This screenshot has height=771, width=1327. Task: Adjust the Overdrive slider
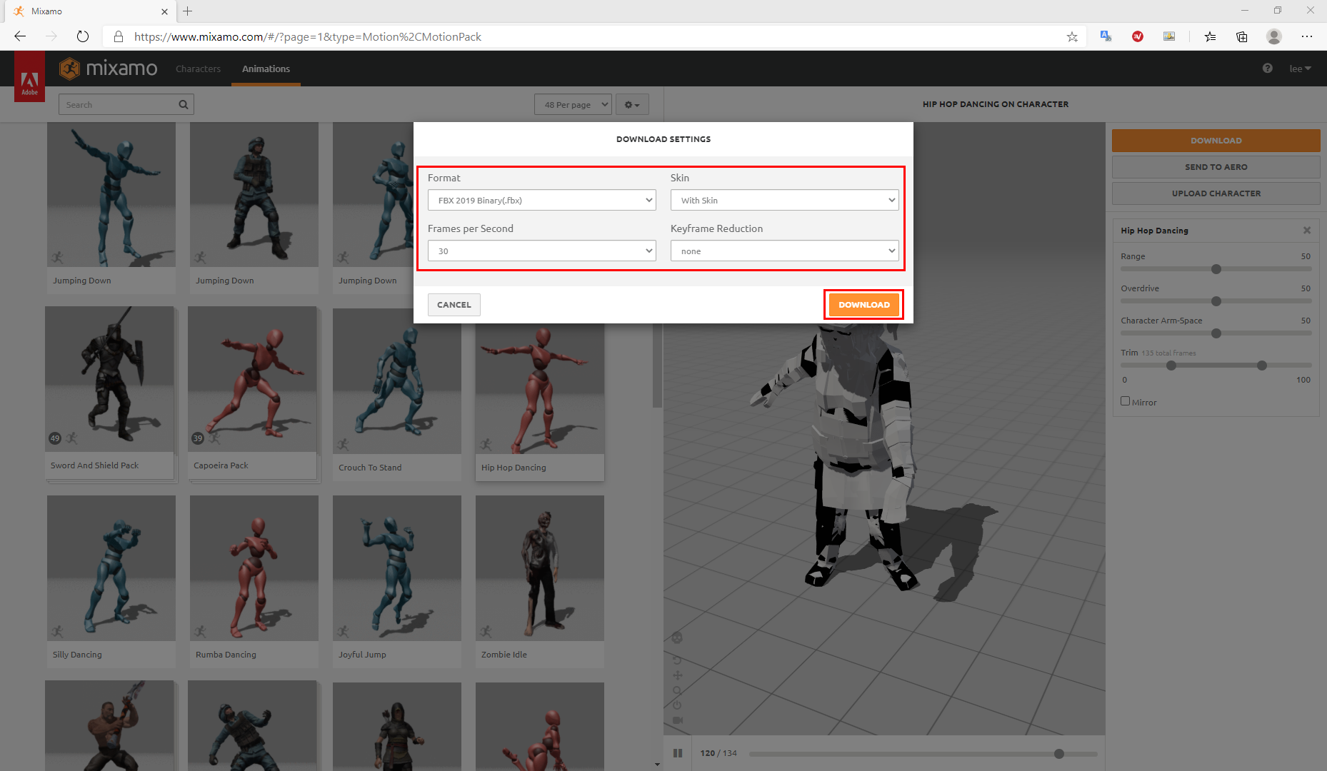[1216, 301]
